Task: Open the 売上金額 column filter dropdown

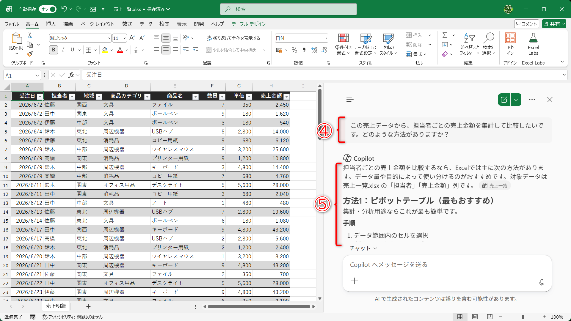Action: point(286,97)
